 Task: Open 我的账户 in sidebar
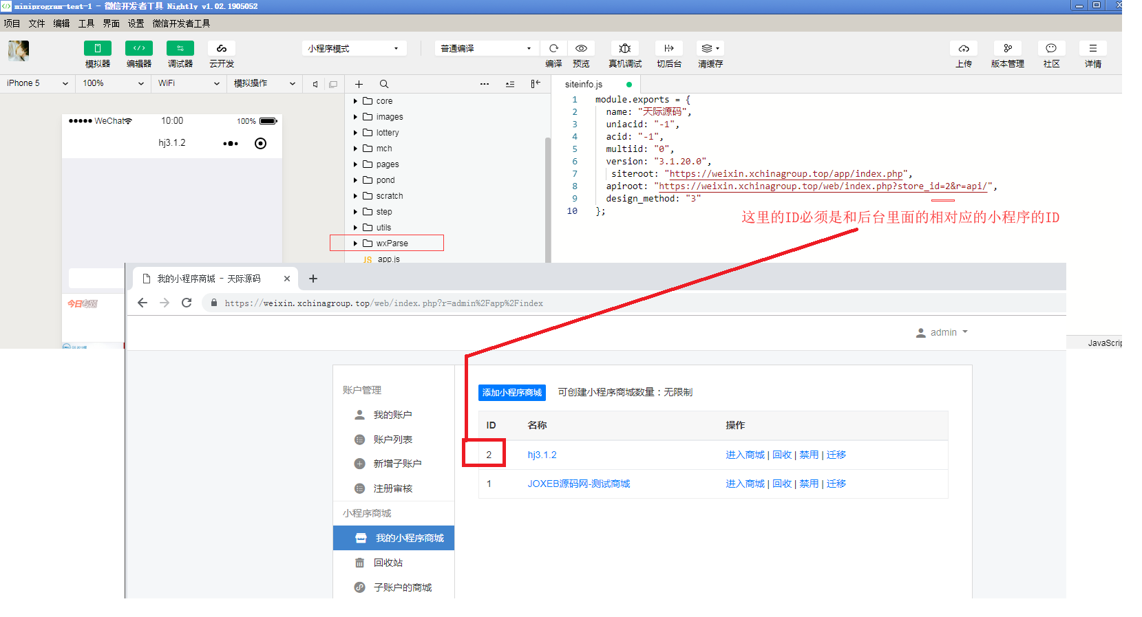tap(393, 415)
